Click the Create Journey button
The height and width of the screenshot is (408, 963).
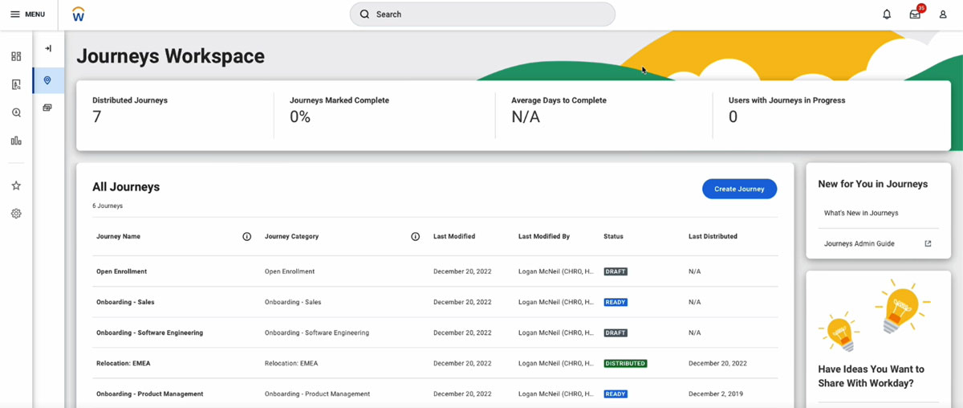[x=739, y=189]
